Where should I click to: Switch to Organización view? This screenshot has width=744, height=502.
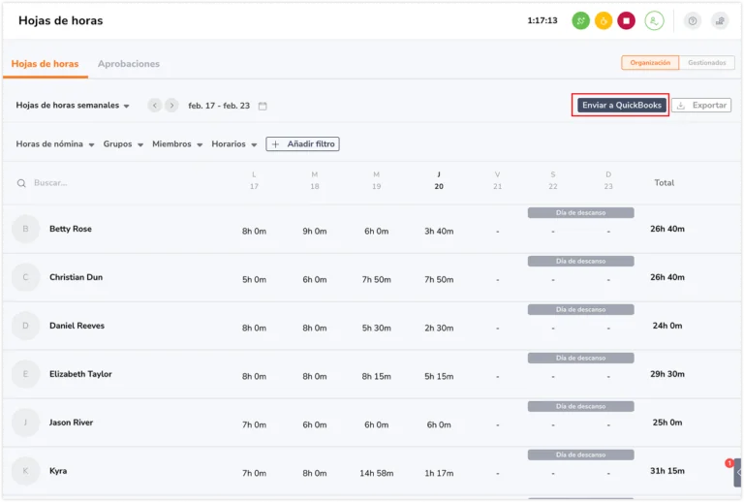coord(650,63)
